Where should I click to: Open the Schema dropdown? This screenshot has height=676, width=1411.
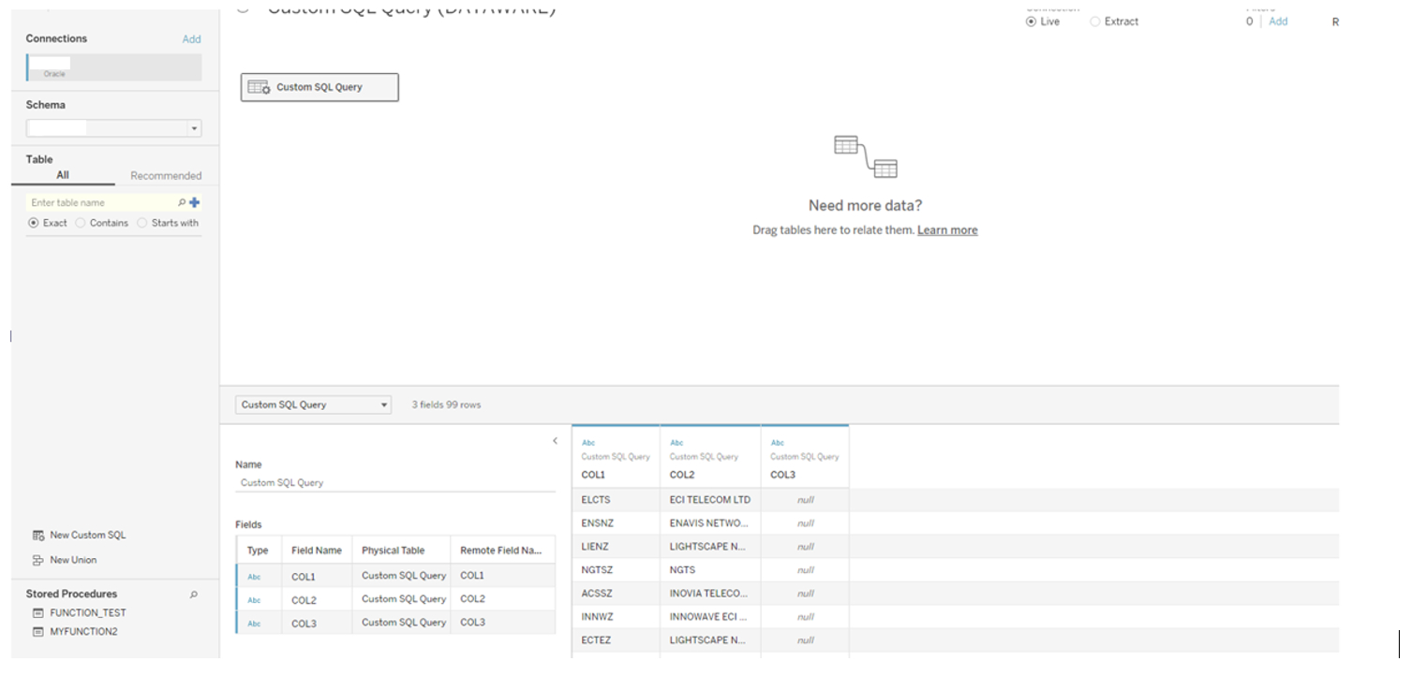coord(113,128)
